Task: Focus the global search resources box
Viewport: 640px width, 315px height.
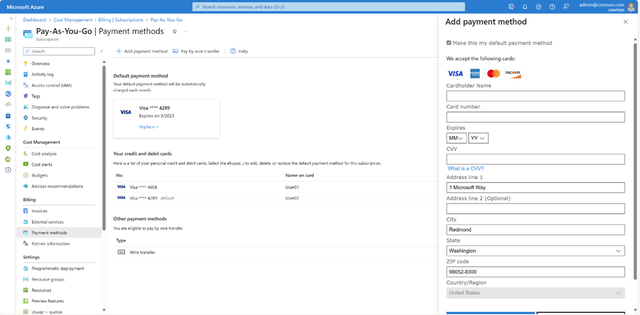Action: (329, 7)
